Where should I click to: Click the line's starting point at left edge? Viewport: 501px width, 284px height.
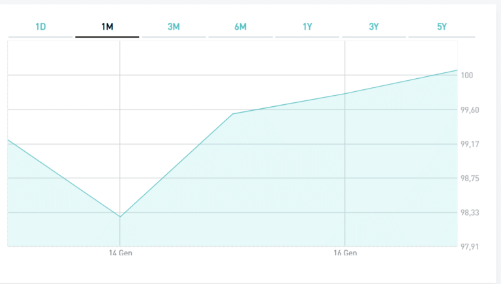pos(8,139)
